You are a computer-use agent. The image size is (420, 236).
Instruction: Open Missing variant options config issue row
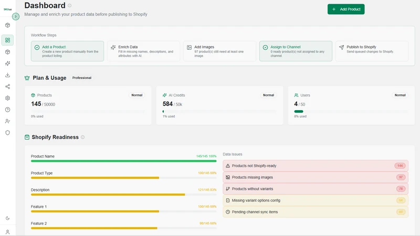coord(316,200)
